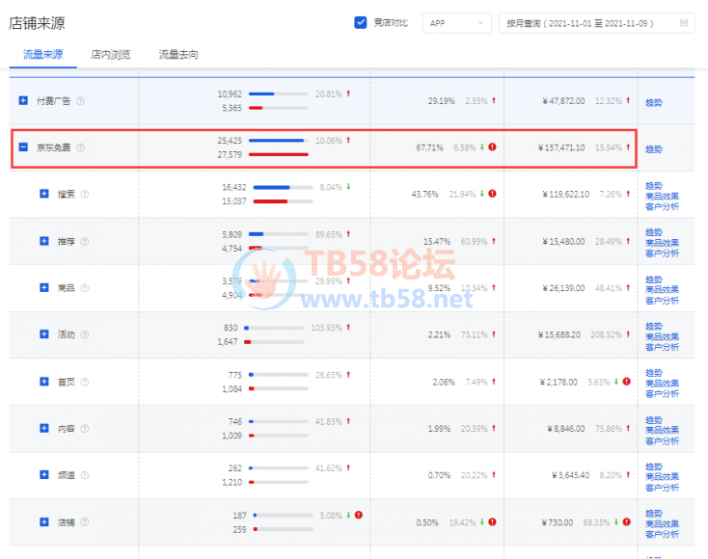Toggle the 竞店对比 checkbox

(x=361, y=22)
